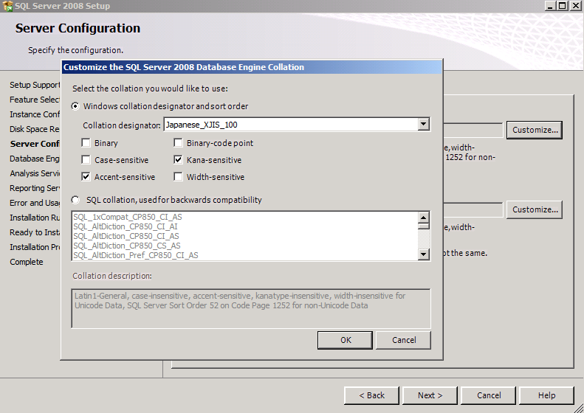Image resolution: width=584 pixels, height=413 pixels.
Task: Cancel the collation customization dialog
Action: pyautogui.click(x=404, y=340)
